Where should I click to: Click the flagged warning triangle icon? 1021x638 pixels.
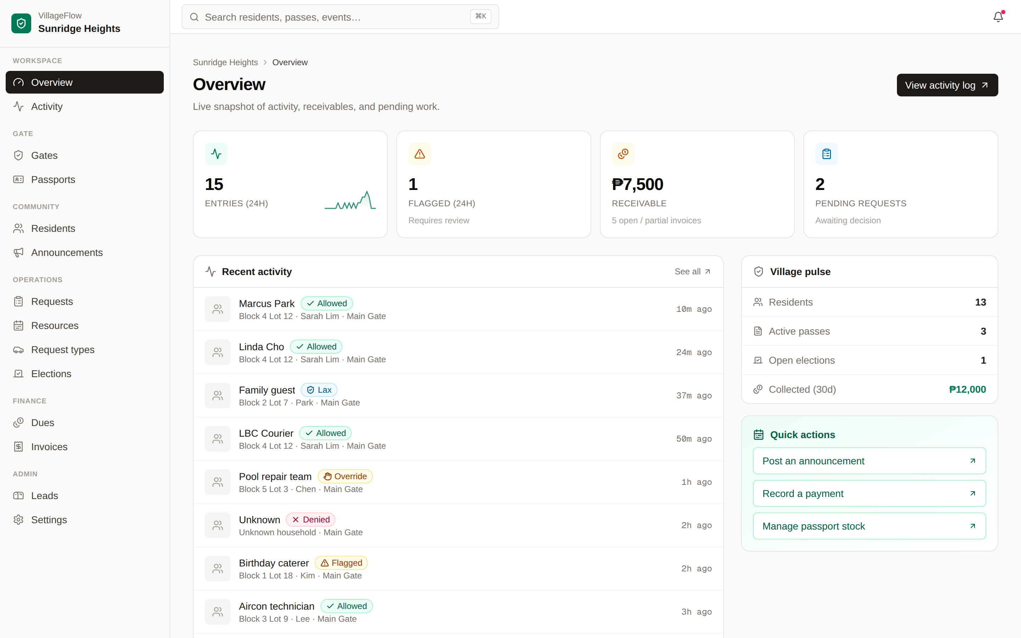tap(419, 154)
